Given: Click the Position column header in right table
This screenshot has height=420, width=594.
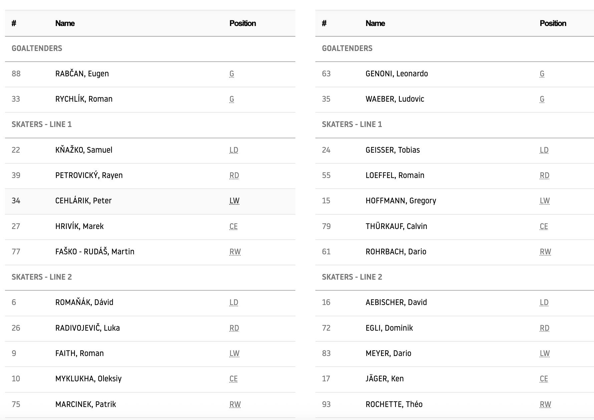Looking at the screenshot, I should (x=553, y=23).
